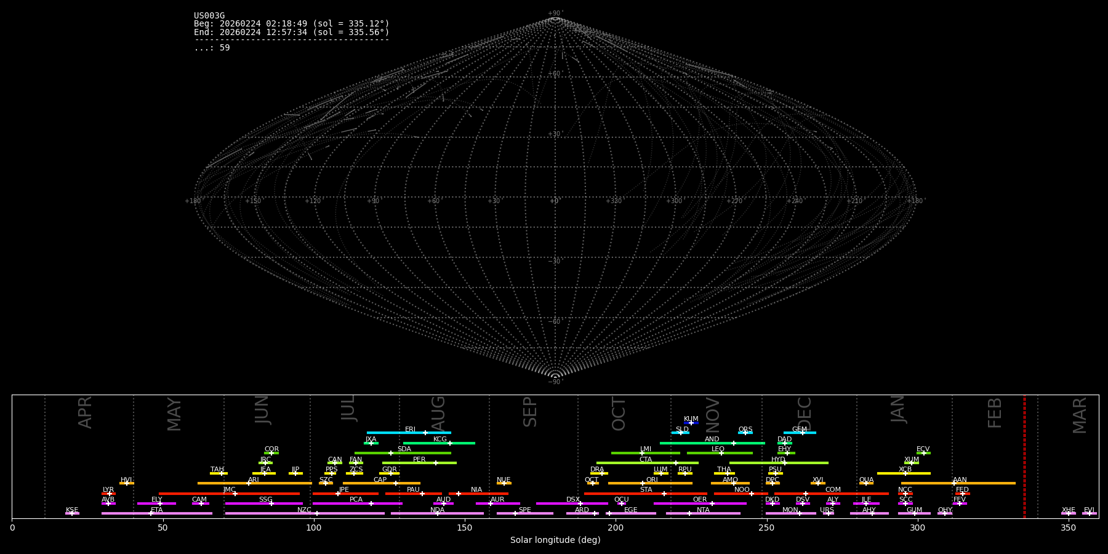Click the ORS shower label
This screenshot has height=554, width=1108.
tap(745, 429)
